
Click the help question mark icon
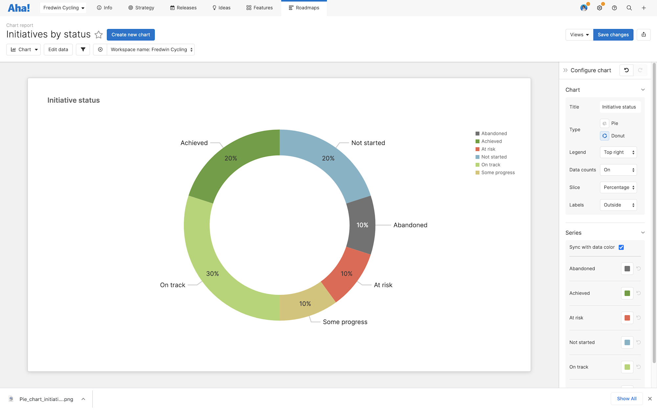coord(614,8)
